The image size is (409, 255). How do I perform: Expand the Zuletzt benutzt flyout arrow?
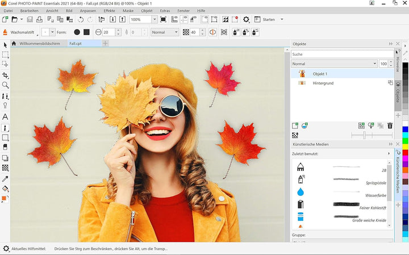tap(389, 153)
